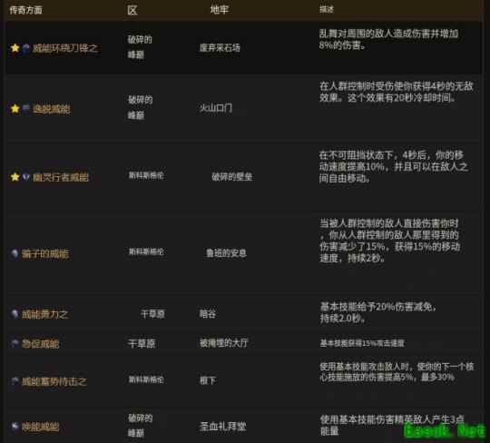
Task: Open the 幽灵行者威能 aspect link
Action: click(x=61, y=177)
